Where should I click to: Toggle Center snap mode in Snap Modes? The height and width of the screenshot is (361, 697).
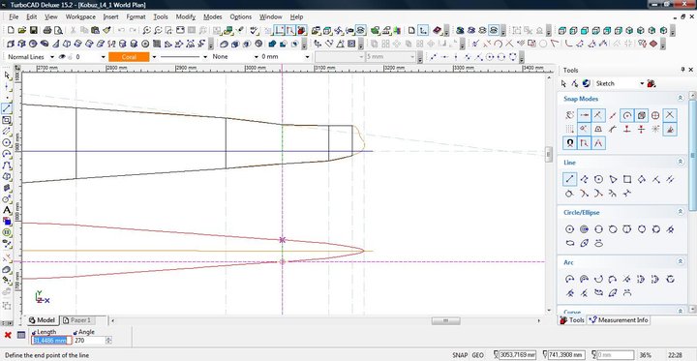[626, 115]
